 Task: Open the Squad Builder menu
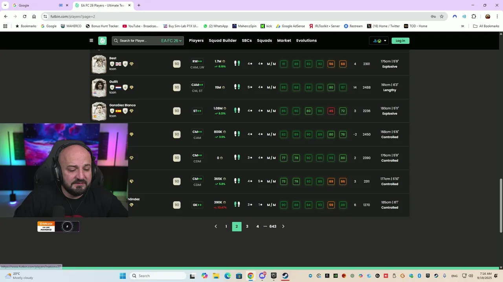coord(222,41)
